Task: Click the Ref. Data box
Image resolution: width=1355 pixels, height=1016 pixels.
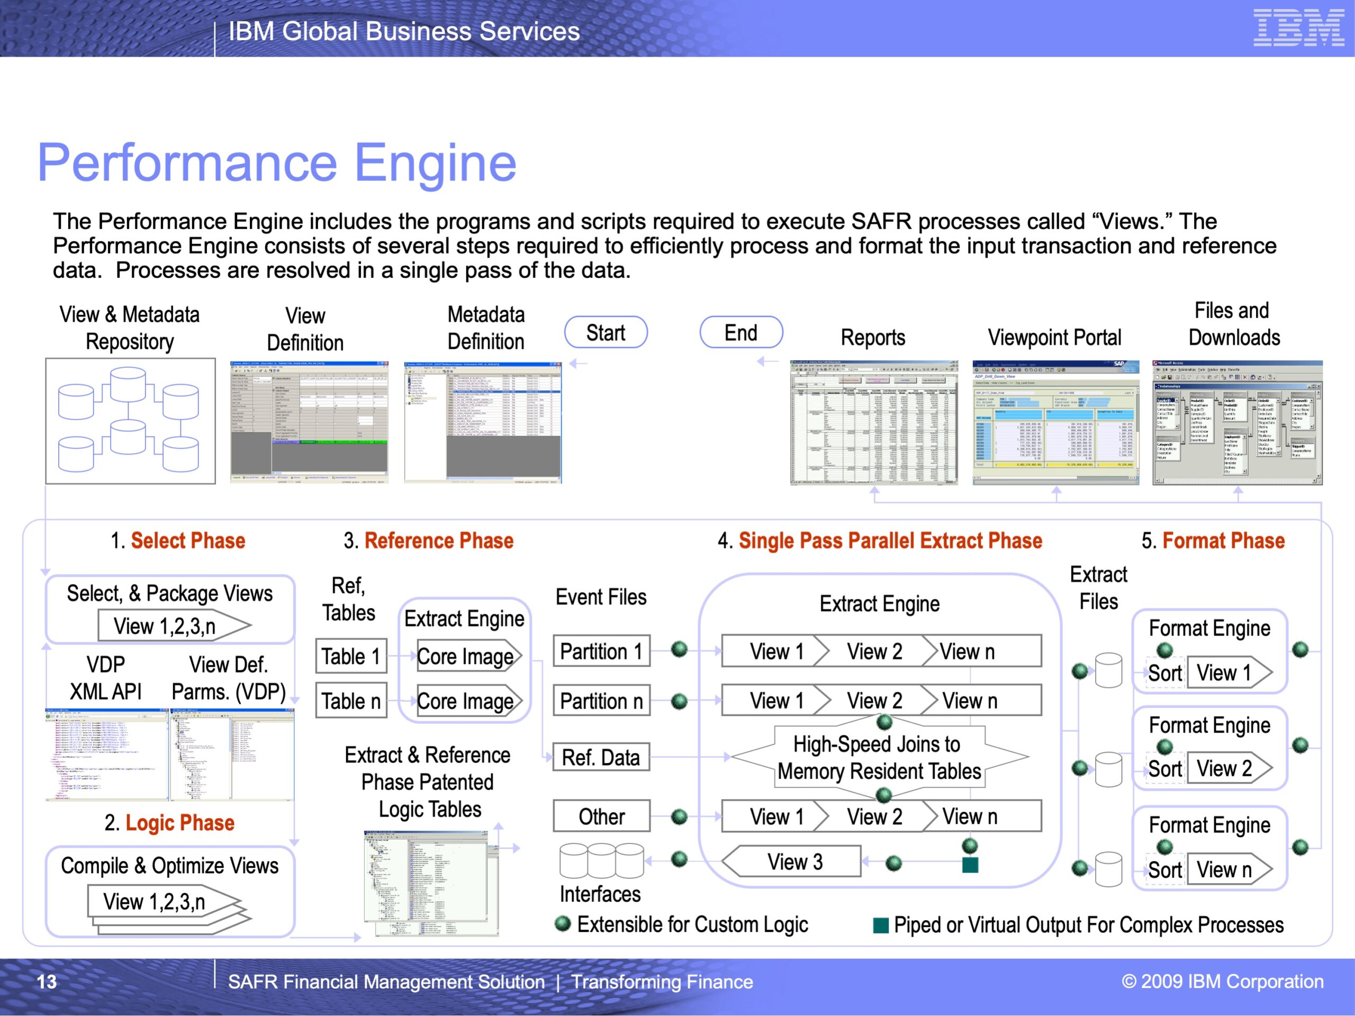Action: coord(601,758)
